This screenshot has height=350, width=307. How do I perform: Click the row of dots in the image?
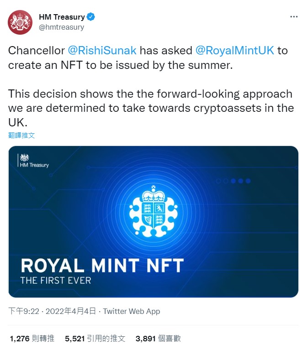[233, 181]
